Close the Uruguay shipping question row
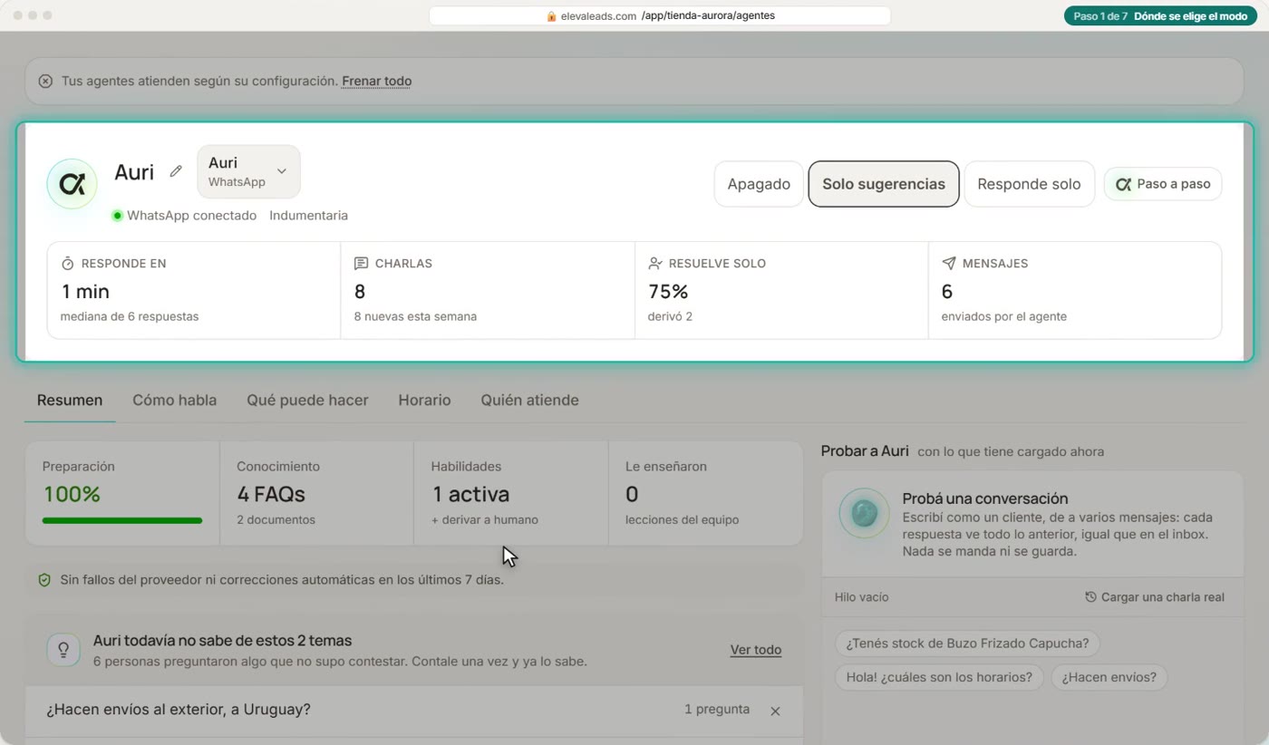This screenshot has height=745, width=1269. point(775,711)
